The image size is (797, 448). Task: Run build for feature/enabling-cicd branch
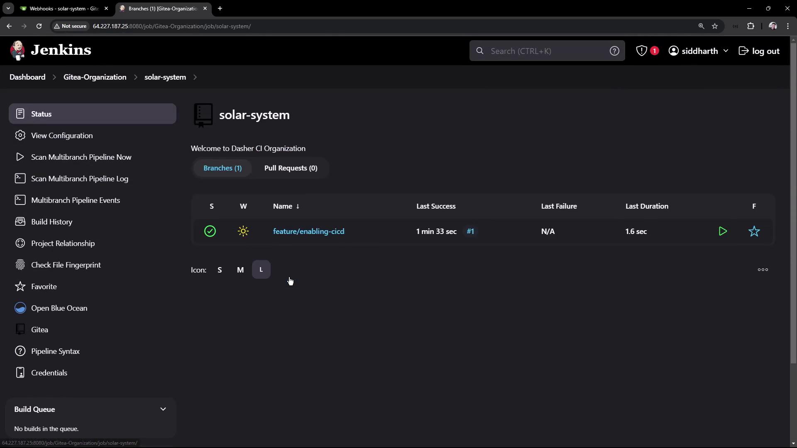723,231
